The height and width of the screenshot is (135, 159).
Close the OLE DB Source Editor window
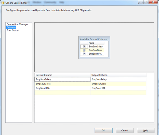click(153, 2)
